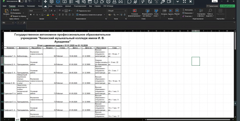The height and width of the screenshot is (121, 240).
Task: Collapse overlay with the up triangle button
Action: click(x=45, y=6)
